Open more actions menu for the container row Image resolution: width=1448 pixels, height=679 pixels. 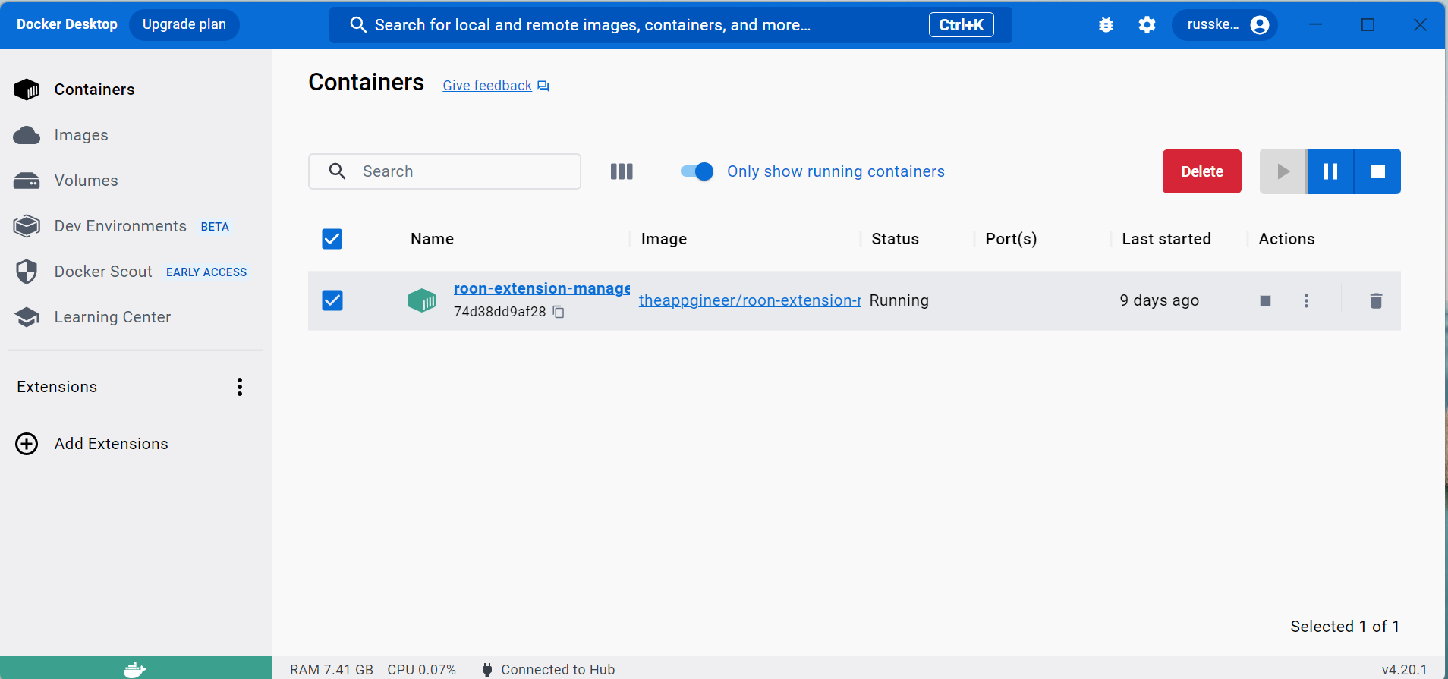pos(1306,301)
